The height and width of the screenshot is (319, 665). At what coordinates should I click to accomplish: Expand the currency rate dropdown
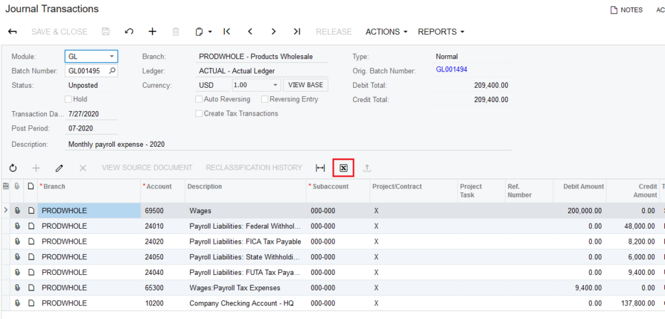pos(275,85)
